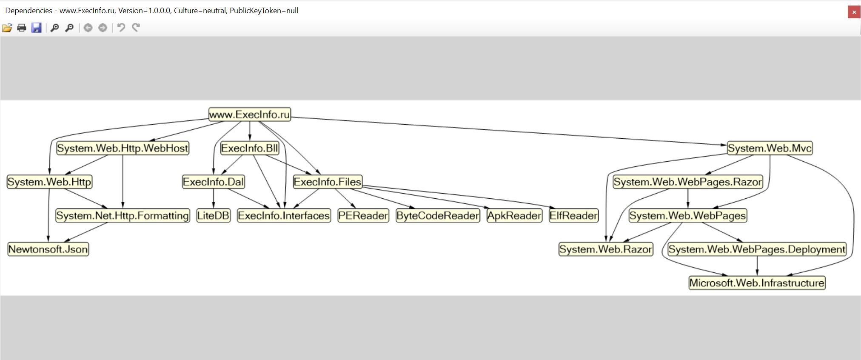
Task: Open a graph file with folder icon
Action: click(x=7, y=28)
